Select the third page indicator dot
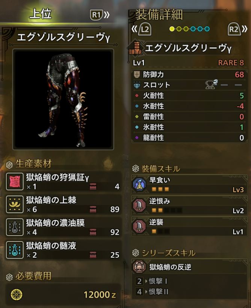 pyautogui.click(x=186, y=29)
